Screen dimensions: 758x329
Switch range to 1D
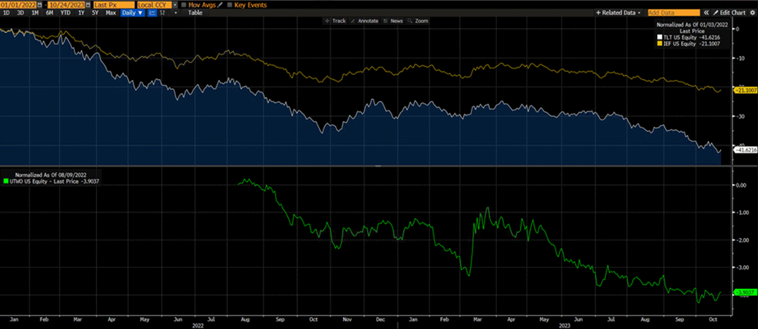click(x=6, y=13)
